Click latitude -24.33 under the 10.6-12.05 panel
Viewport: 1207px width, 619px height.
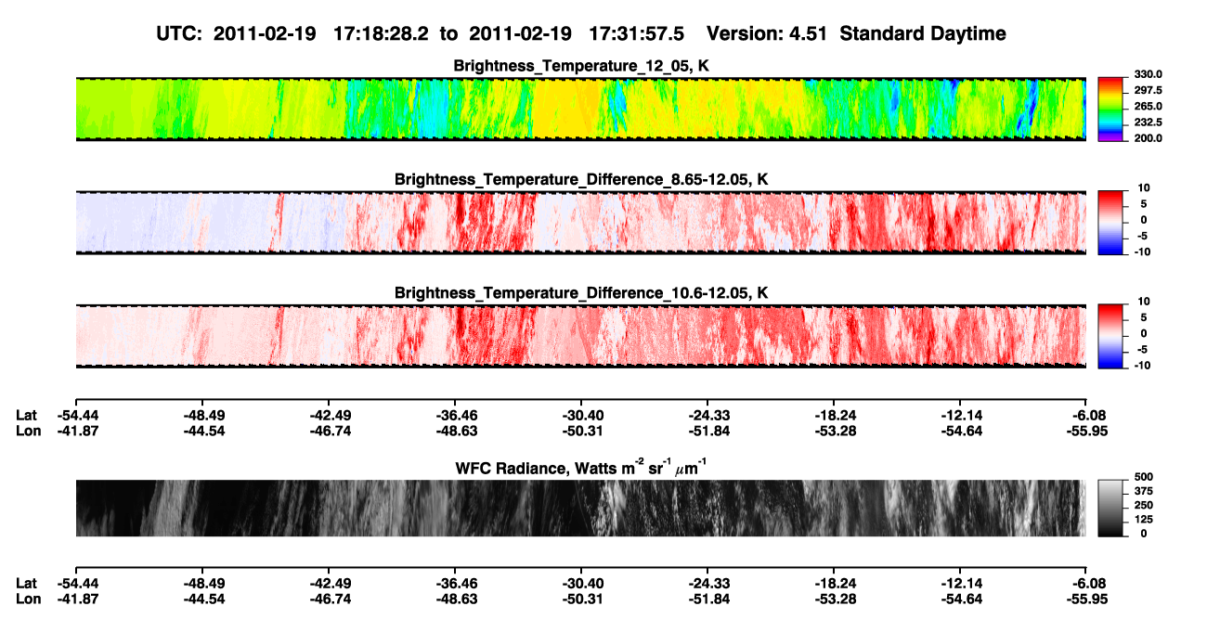pos(707,415)
